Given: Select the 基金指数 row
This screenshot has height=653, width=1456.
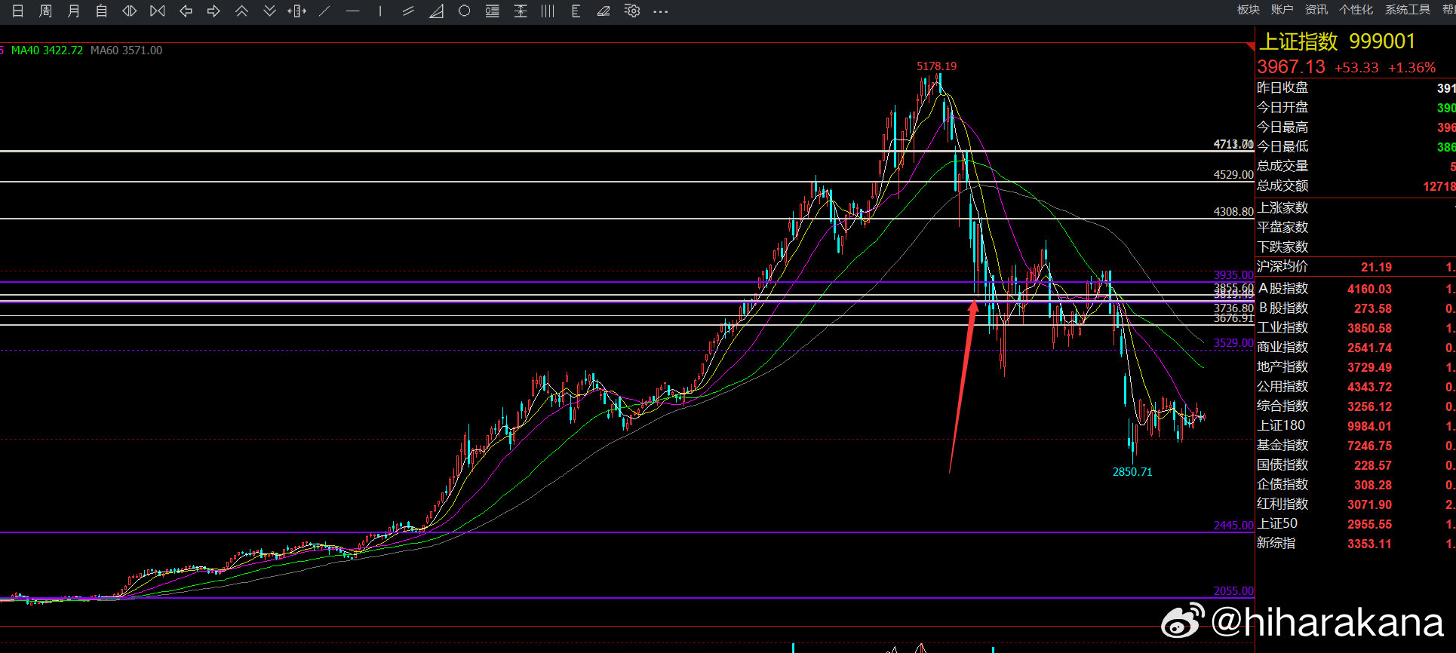Looking at the screenshot, I should point(1356,446).
